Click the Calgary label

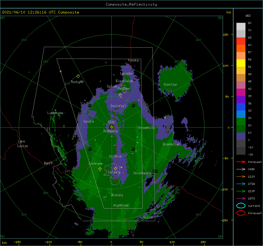click(114, 172)
